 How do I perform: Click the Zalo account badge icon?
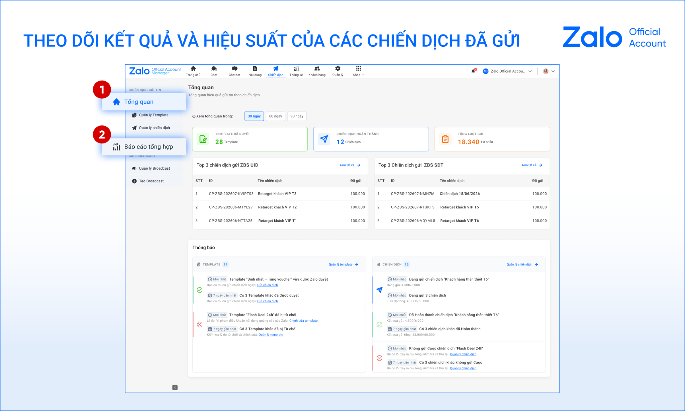486,71
